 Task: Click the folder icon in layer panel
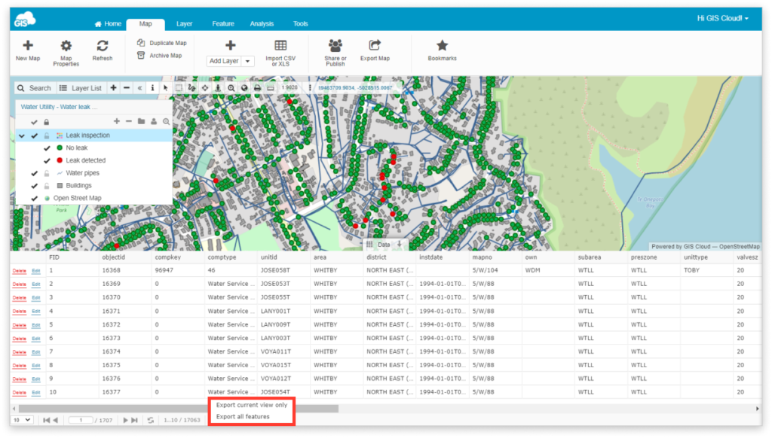click(141, 121)
